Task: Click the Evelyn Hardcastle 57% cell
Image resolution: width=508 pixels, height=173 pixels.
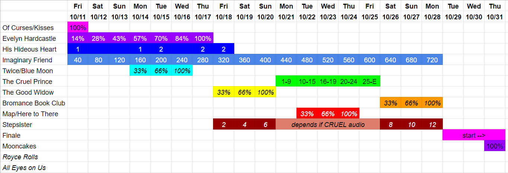Action: [x=140, y=39]
